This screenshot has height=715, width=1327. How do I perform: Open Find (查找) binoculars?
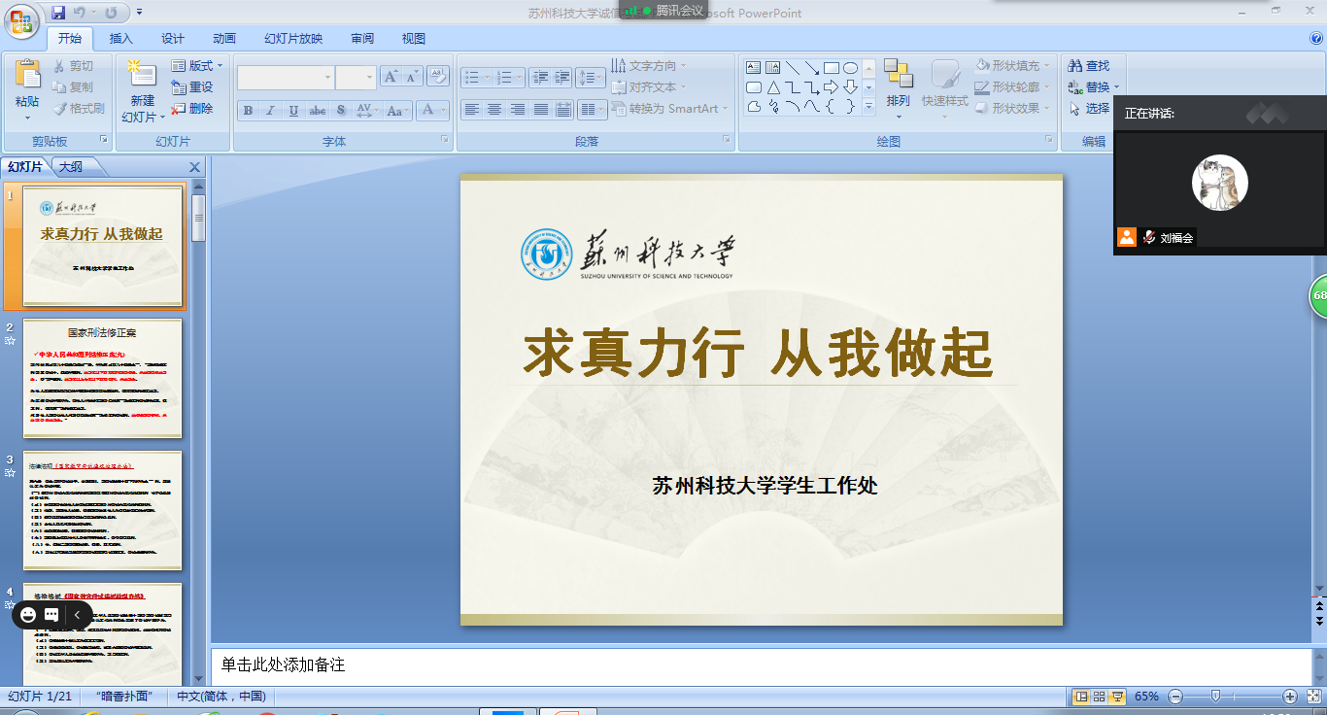(1088, 66)
